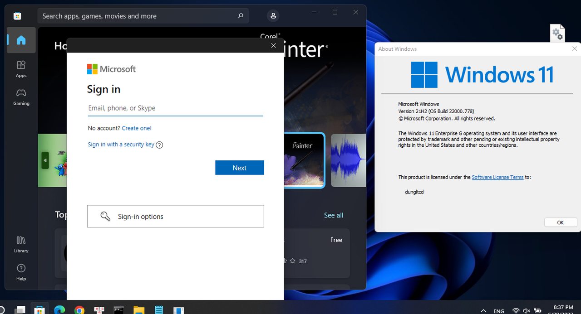Click the Next button
Viewport: 581px width, 314px height.
240,168
